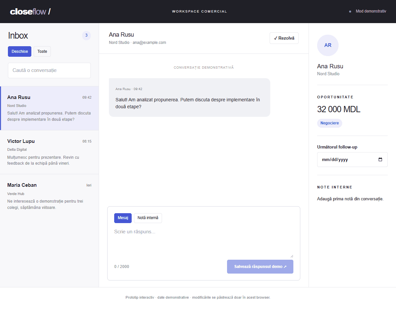Click the CONVERSAȚIE DEMONSTRATIVĂ label
396x330 pixels.
click(204, 67)
